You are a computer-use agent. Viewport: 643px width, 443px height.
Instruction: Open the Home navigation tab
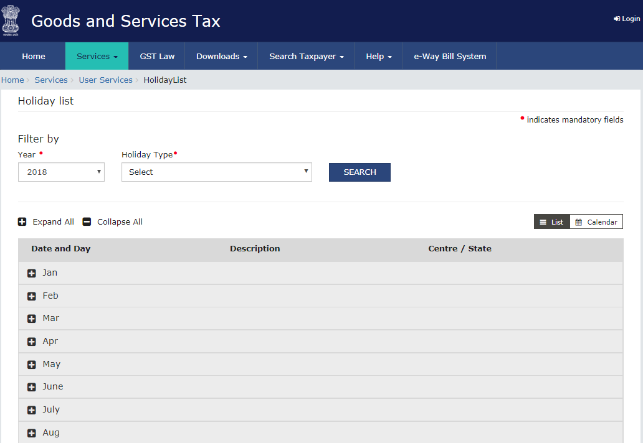(x=33, y=56)
